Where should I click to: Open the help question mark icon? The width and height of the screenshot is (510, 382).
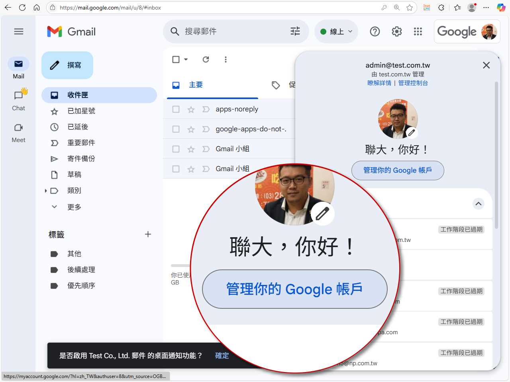(x=375, y=31)
